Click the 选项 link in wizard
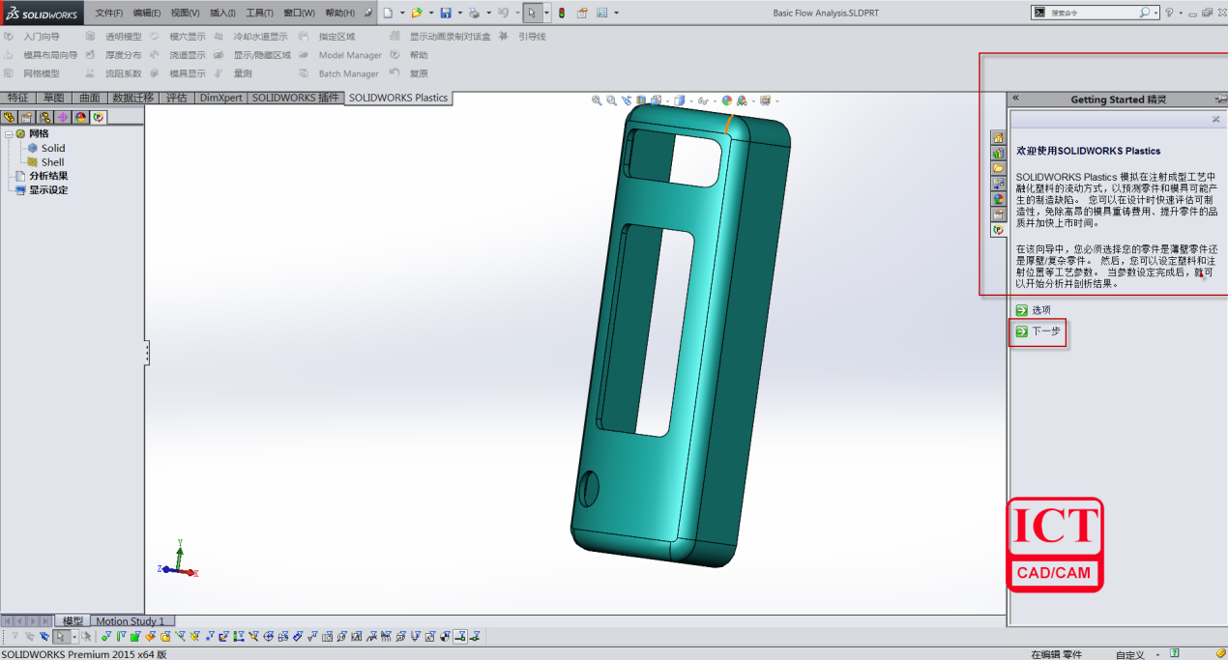 pos(1040,310)
